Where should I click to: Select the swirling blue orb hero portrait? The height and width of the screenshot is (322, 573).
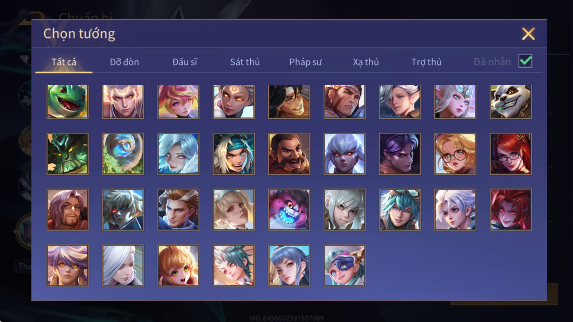[x=123, y=154]
